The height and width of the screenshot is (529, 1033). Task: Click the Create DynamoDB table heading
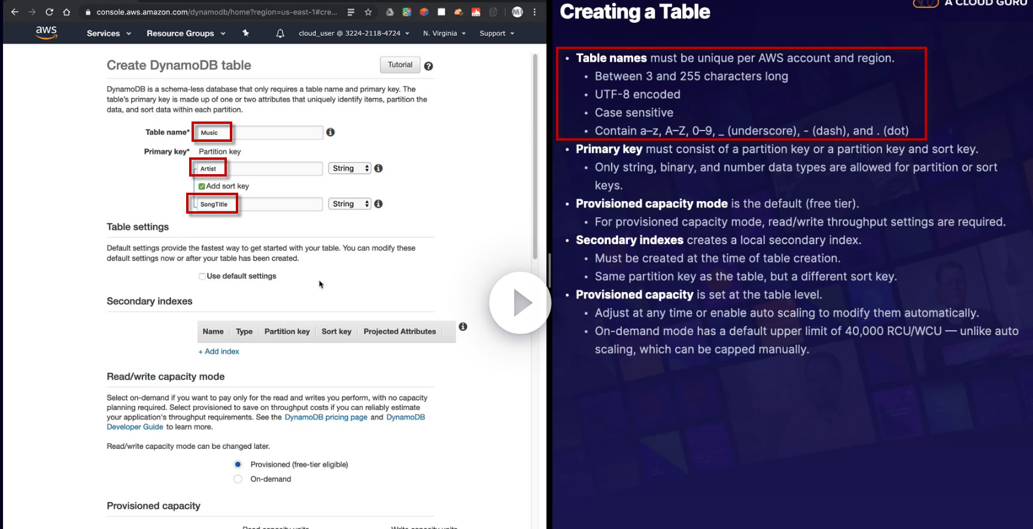click(179, 65)
